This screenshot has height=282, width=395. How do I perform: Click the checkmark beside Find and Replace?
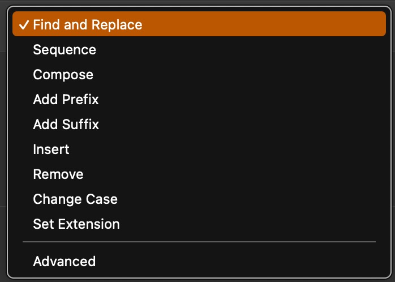(24, 25)
